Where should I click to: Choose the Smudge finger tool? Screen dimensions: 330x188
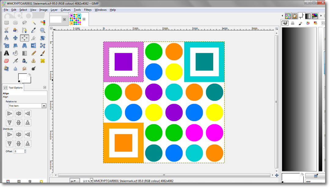[x=24, y=68]
